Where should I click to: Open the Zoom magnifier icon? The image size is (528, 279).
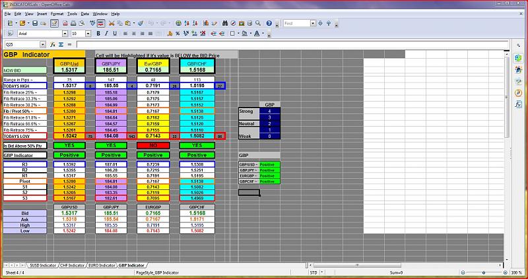[258, 23]
